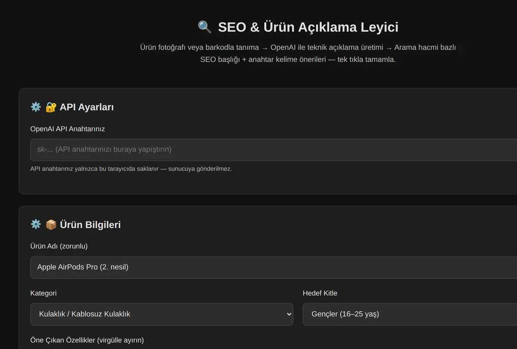
Task: Click the 'Kategori' label
Action: click(x=44, y=293)
